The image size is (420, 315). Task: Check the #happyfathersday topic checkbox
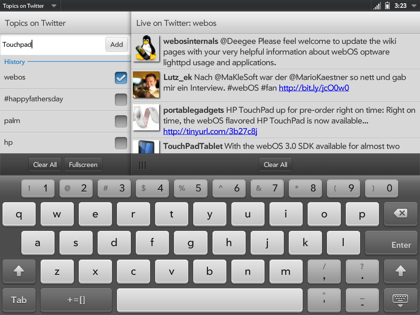[121, 100]
